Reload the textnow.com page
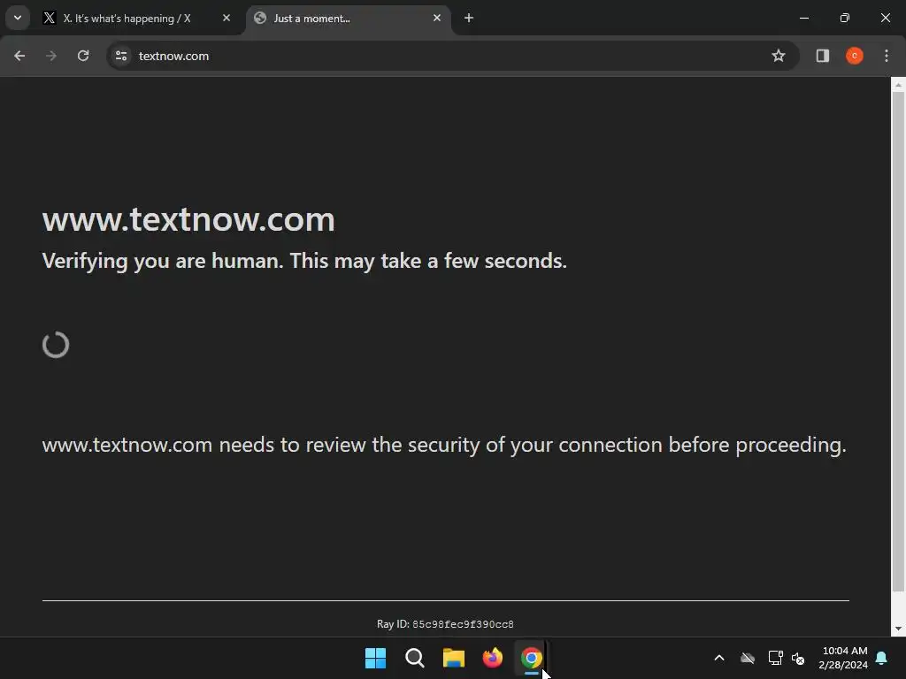This screenshot has width=906, height=679. [83, 56]
